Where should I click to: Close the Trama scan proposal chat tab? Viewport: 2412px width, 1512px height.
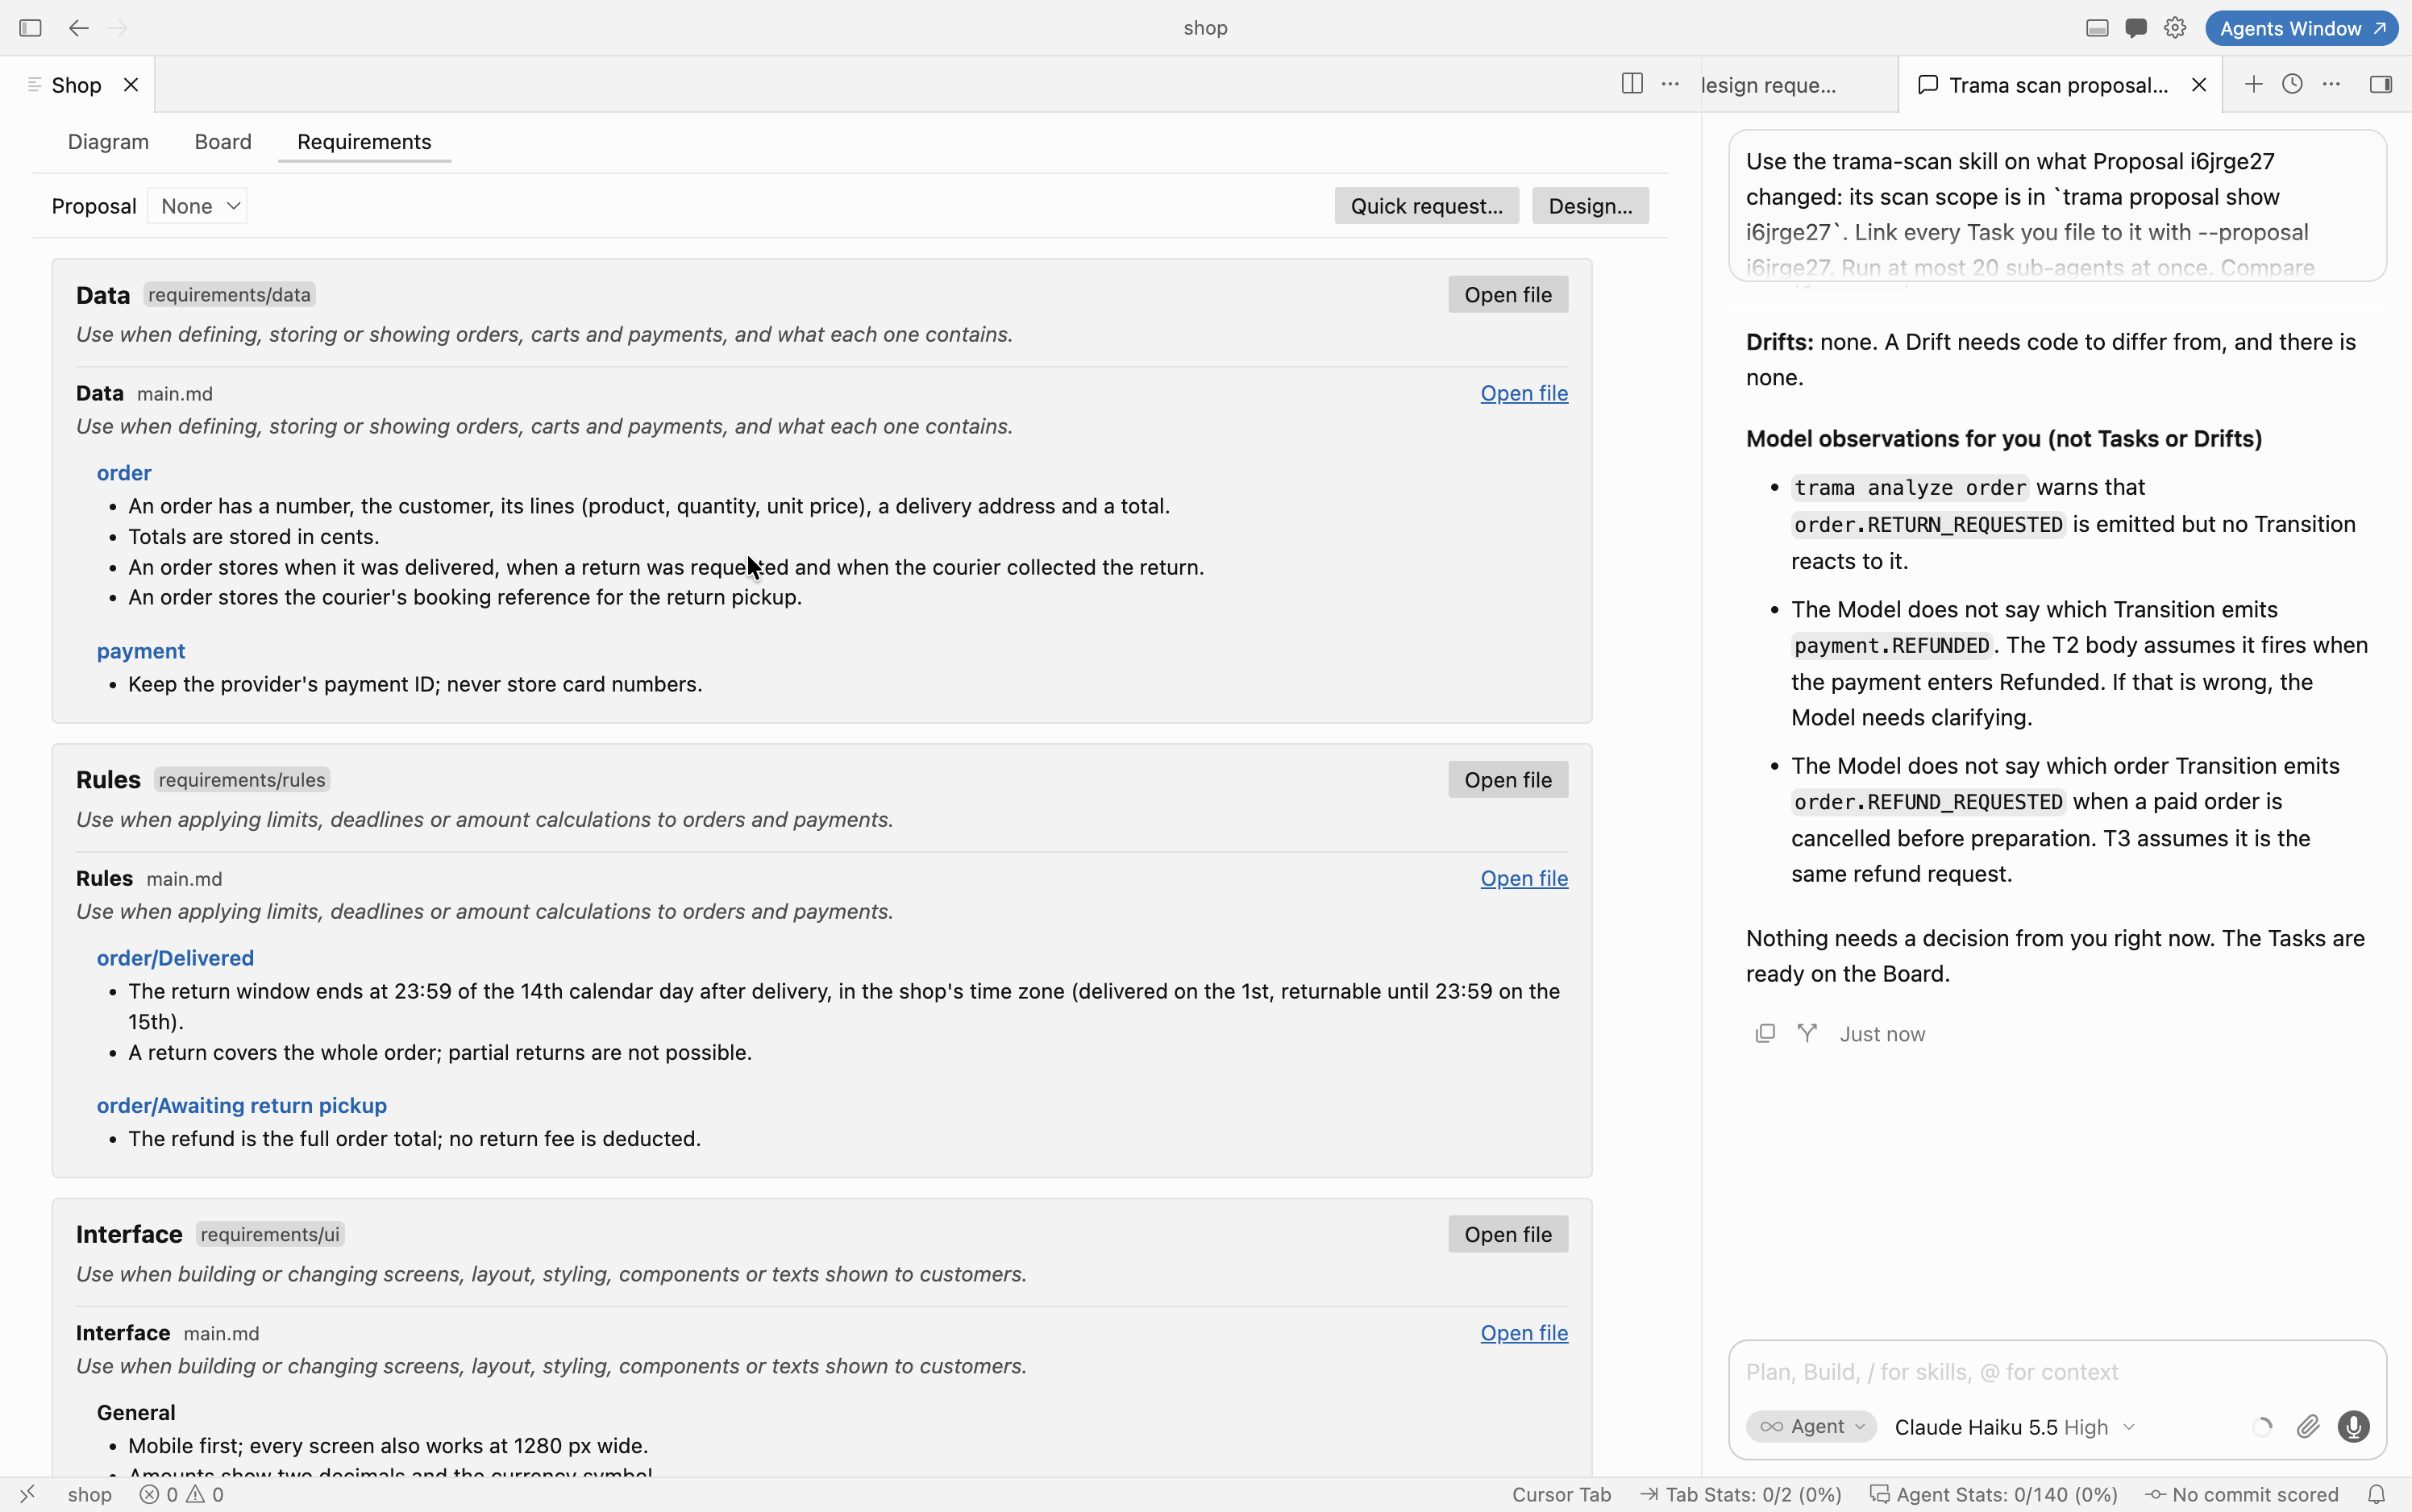(2199, 85)
